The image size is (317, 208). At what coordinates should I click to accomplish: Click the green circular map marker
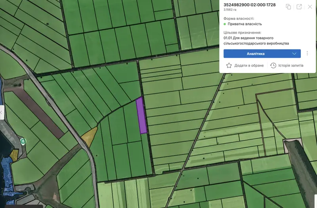(x=23, y=141)
